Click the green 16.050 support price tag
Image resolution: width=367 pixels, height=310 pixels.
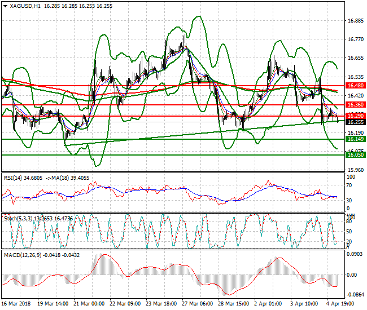[354, 155]
